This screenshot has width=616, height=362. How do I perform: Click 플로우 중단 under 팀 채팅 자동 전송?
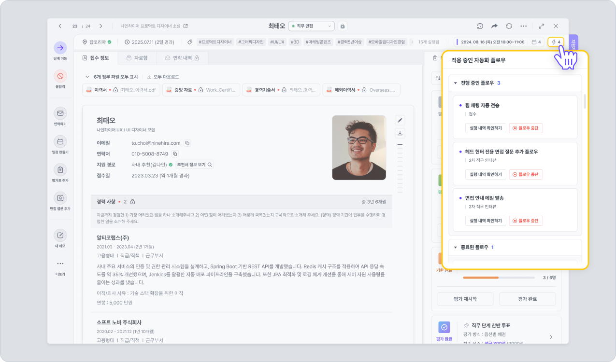click(x=526, y=128)
